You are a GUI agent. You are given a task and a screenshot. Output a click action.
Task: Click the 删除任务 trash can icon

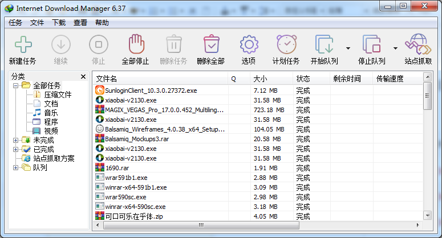point(174,44)
